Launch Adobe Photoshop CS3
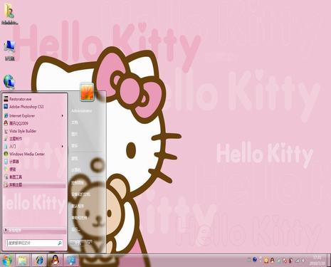The width and height of the screenshot is (331, 267). (34, 107)
